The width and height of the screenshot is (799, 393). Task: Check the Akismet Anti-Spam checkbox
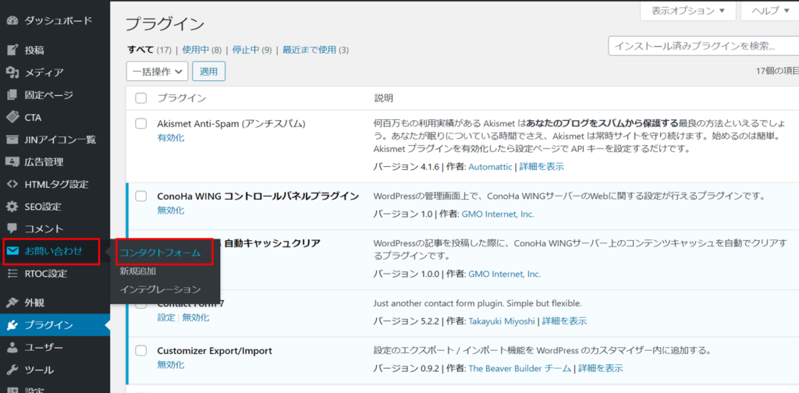tap(141, 124)
